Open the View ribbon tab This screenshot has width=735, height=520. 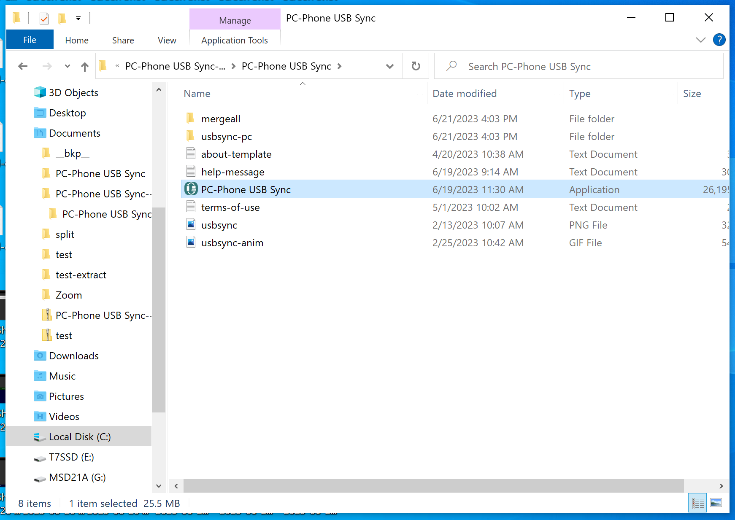[x=167, y=40]
